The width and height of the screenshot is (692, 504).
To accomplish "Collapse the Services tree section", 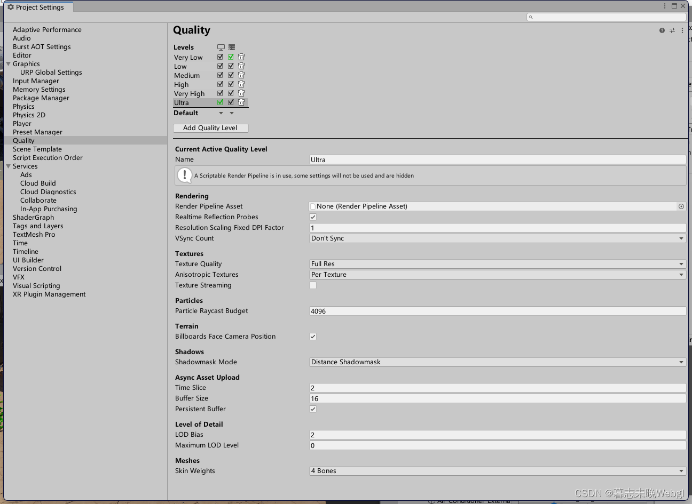I will point(8,166).
